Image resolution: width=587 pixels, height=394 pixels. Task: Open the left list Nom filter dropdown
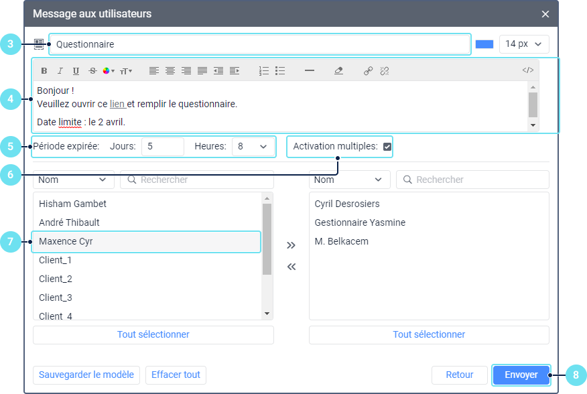point(73,180)
